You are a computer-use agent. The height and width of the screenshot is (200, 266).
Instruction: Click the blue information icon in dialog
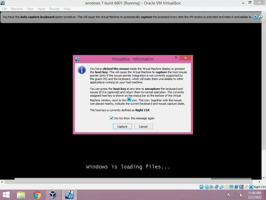click(82, 70)
